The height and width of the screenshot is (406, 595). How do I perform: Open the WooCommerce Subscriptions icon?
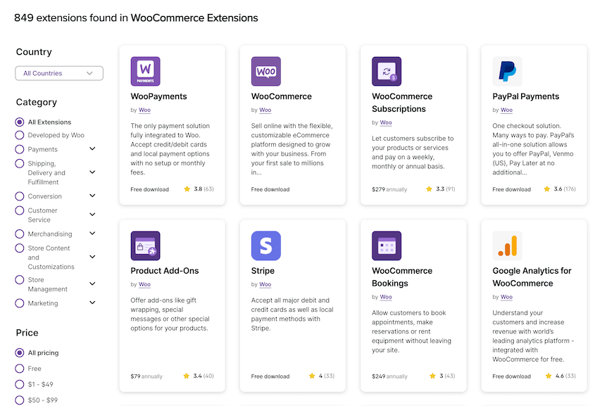pos(387,71)
